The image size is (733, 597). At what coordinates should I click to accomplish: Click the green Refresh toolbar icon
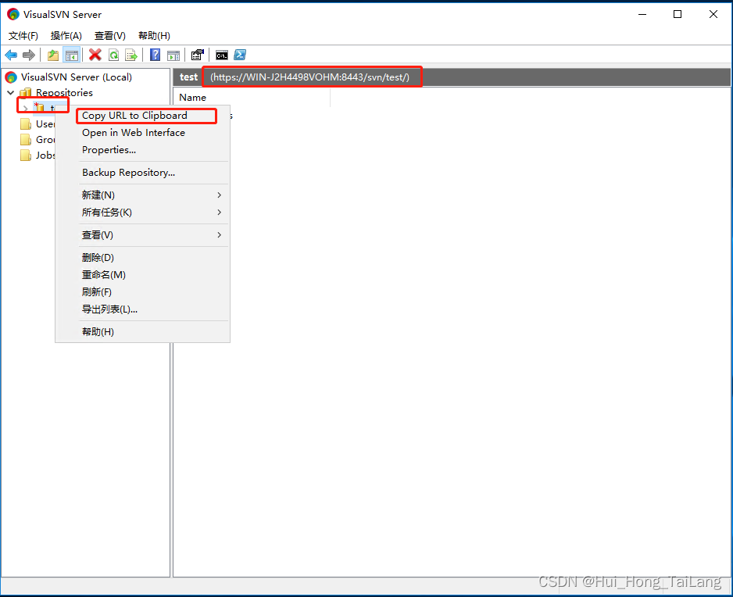point(113,55)
